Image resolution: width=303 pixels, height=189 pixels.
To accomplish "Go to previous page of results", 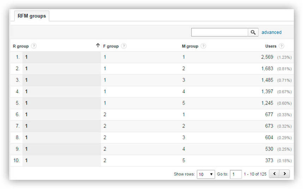I will click(x=274, y=174).
